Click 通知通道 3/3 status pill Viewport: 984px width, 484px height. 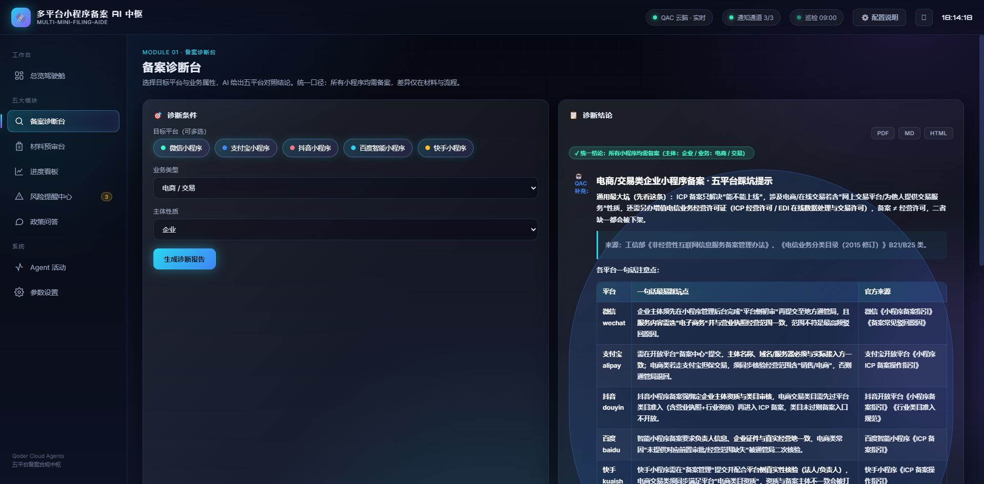751,17
